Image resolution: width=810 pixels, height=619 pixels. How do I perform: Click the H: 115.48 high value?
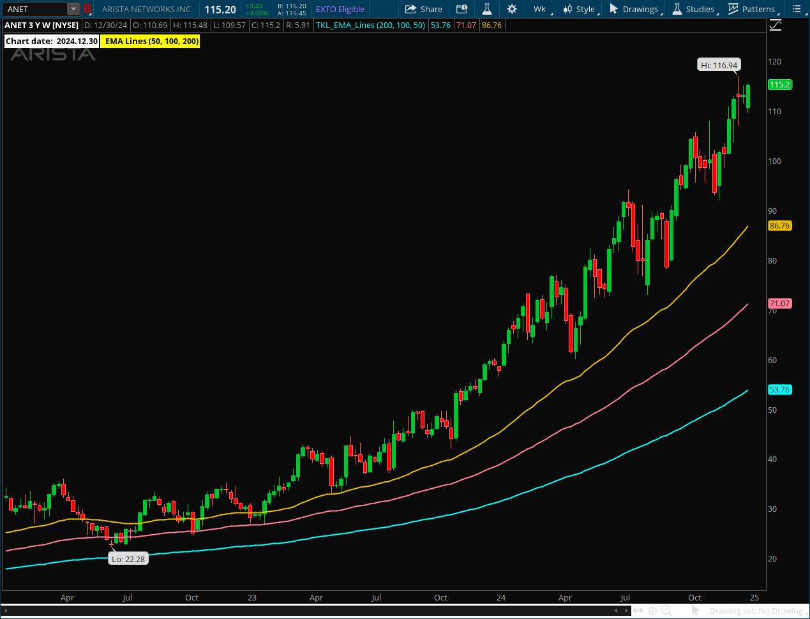tap(190, 25)
